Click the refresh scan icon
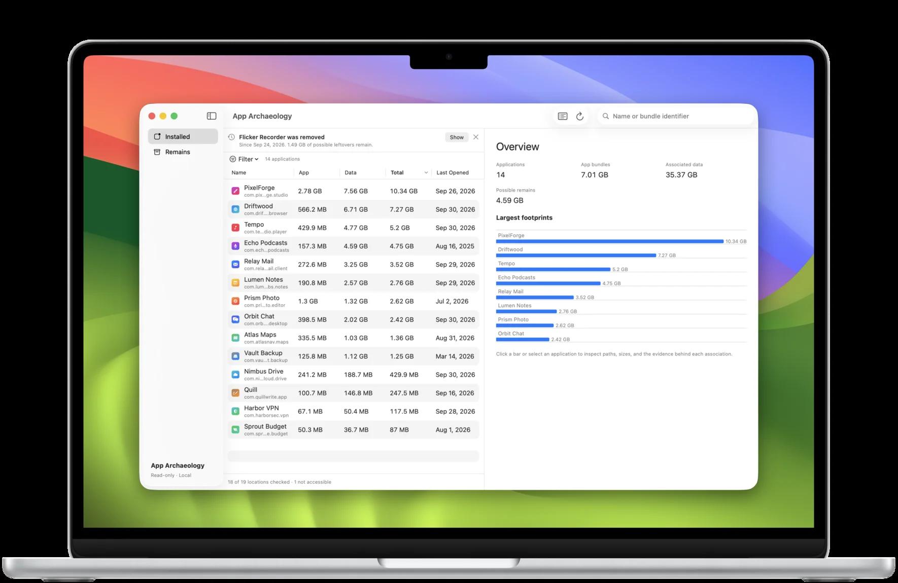The image size is (898, 583). pos(580,116)
